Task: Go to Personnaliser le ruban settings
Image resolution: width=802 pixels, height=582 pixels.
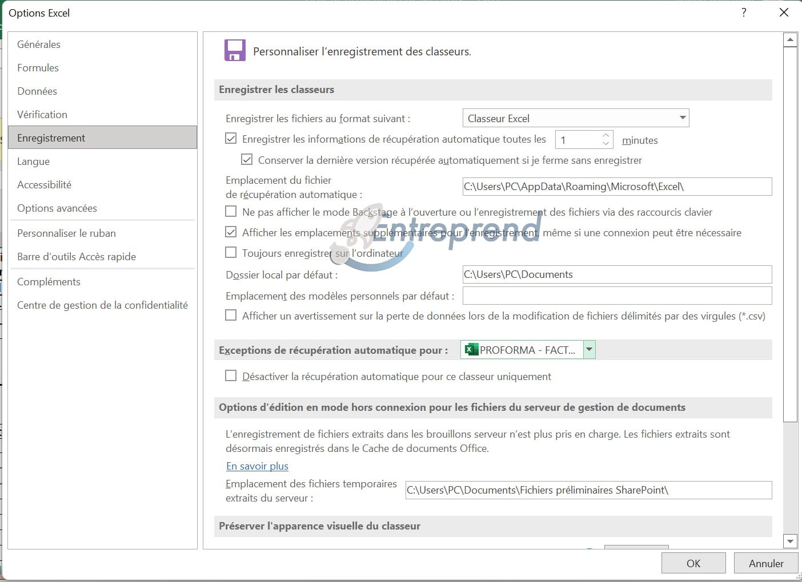Action: coord(66,233)
